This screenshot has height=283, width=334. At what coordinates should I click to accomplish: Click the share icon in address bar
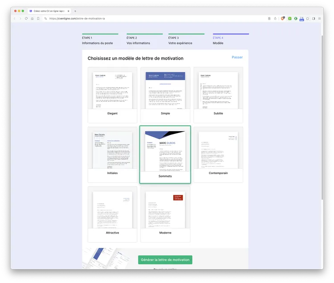click(x=275, y=19)
